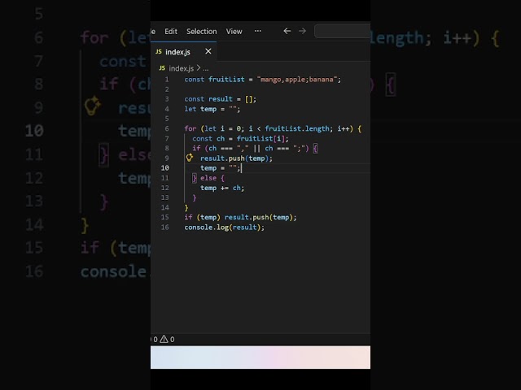Viewport: 521px width, 390px height.
Task: Click the "mango,apple;banana" string
Action: click(x=296, y=80)
